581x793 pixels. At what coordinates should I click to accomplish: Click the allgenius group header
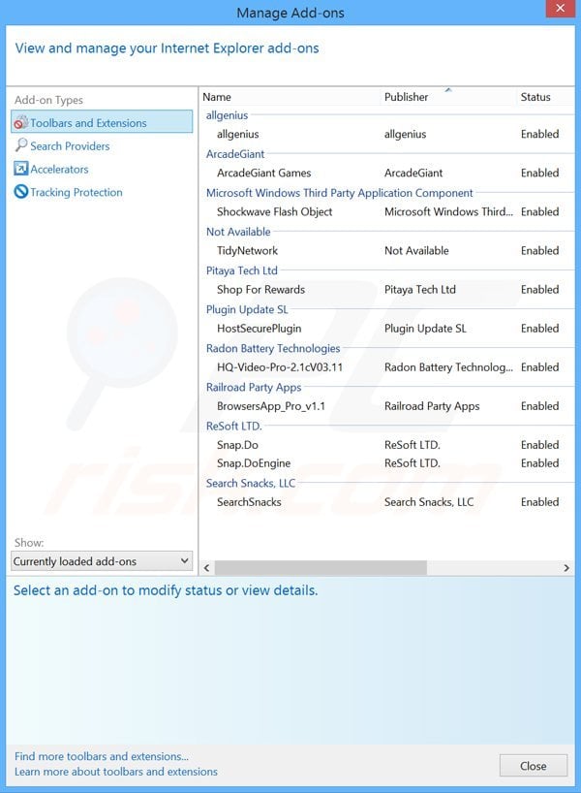(227, 115)
